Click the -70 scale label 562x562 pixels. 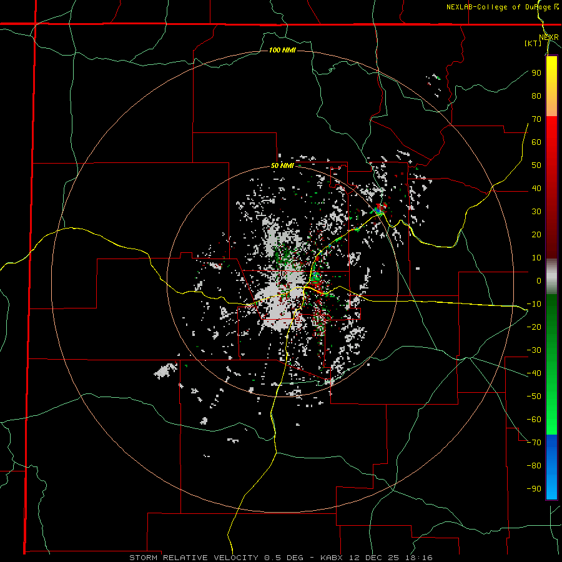(x=534, y=442)
